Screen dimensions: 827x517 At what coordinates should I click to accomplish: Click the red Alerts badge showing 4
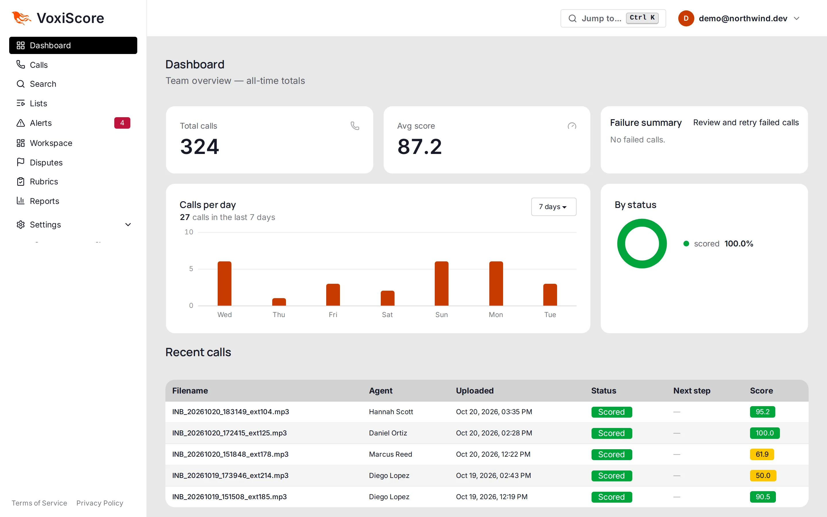tap(122, 123)
